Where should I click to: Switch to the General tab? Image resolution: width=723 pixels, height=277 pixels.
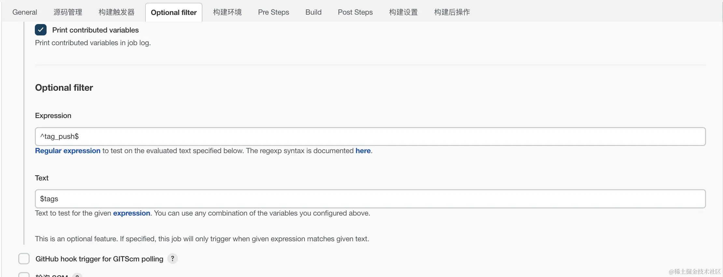(25, 12)
